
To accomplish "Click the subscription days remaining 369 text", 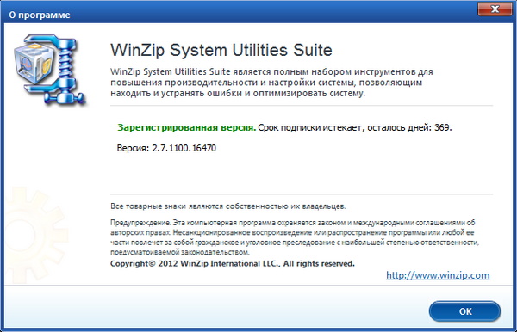I will 355,127.
